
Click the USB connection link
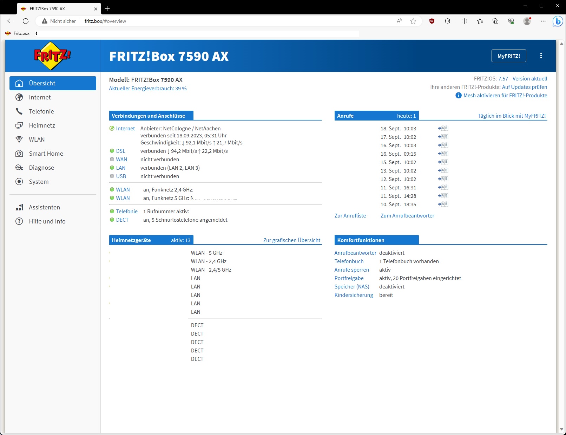(121, 176)
